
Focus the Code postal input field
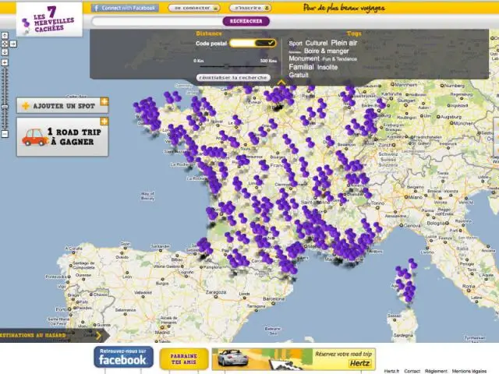(x=242, y=44)
